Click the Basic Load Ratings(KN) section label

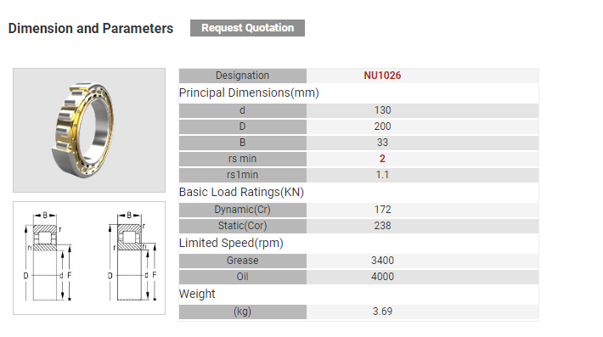(x=241, y=192)
